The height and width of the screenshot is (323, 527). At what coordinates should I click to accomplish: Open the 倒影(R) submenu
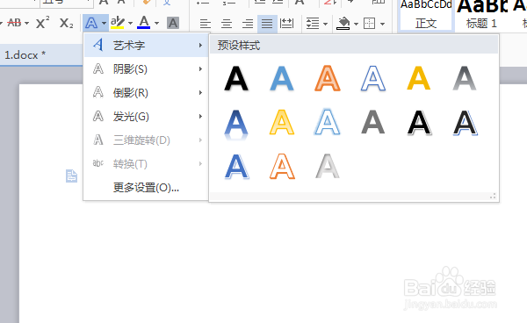point(146,93)
